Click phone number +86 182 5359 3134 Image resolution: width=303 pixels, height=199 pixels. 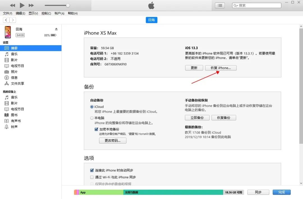(x=125, y=54)
